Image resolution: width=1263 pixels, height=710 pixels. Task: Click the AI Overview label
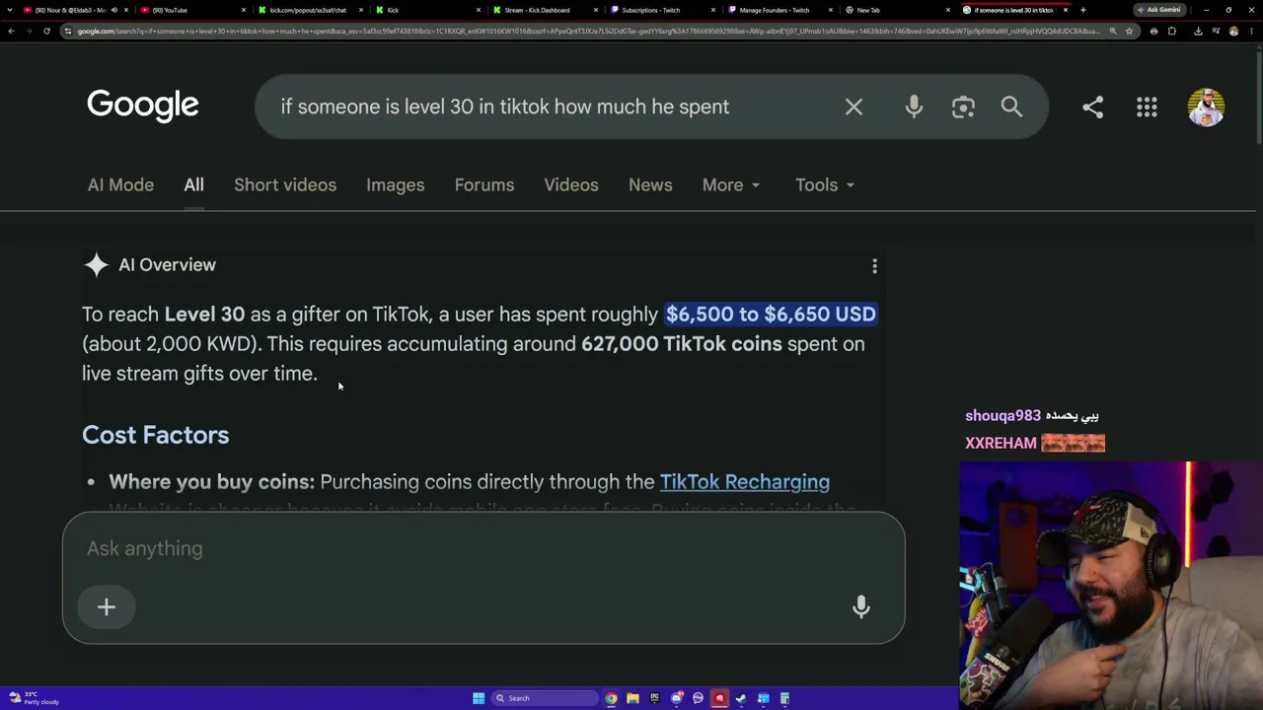tap(167, 264)
